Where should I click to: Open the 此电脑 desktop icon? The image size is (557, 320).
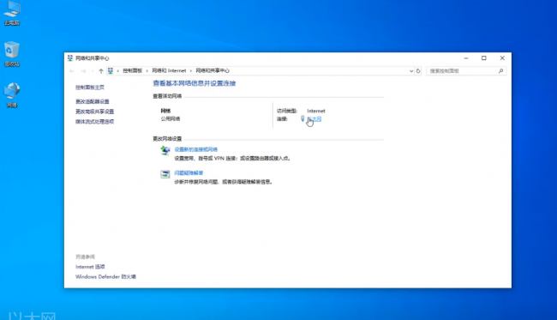click(12, 13)
